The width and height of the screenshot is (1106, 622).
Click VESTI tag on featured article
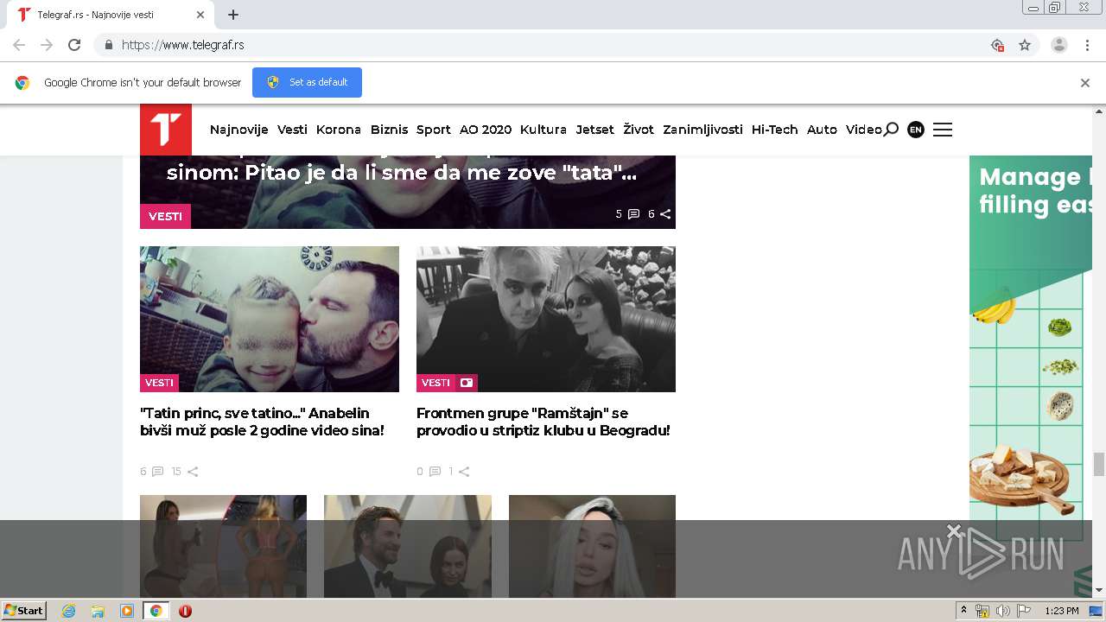pyautogui.click(x=165, y=216)
